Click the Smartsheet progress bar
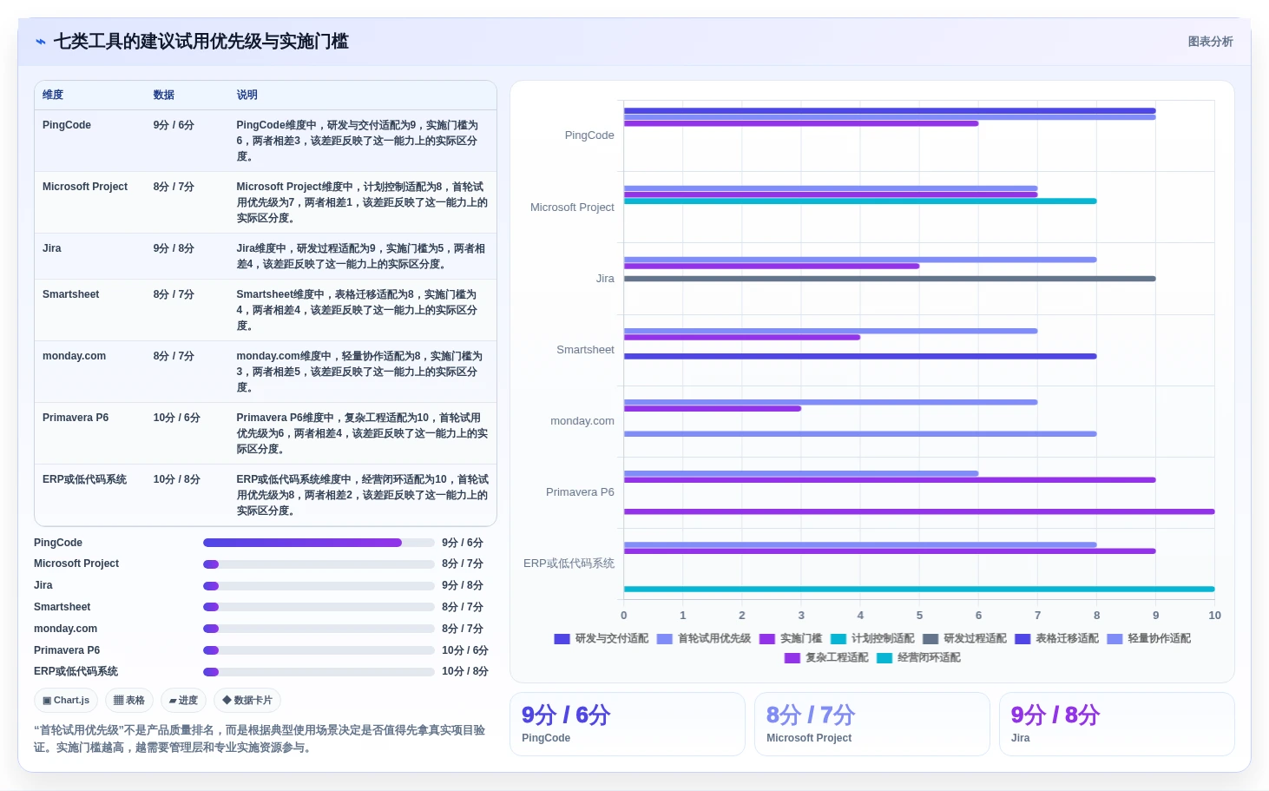Image resolution: width=1269 pixels, height=791 pixels. click(x=319, y=607)
